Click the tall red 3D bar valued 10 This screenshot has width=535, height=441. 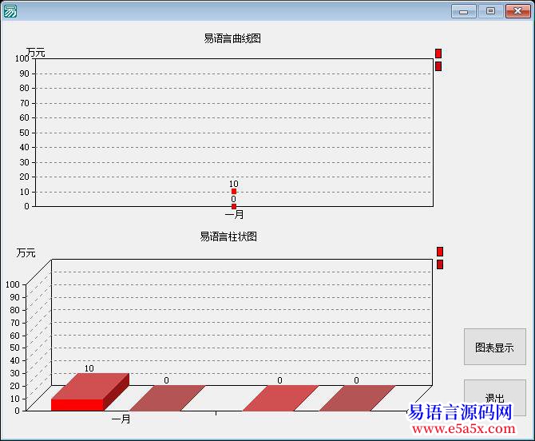[80, 395]
